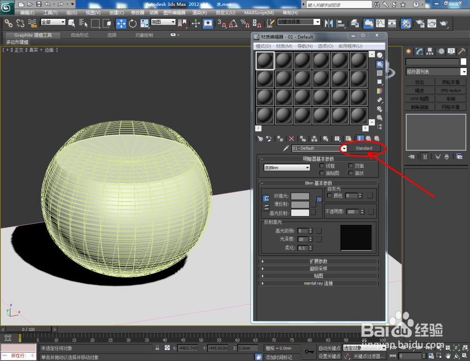
Task: Expand the mental ray 连接 rollout
Action: pyautogui.click(x=318, y=283)
